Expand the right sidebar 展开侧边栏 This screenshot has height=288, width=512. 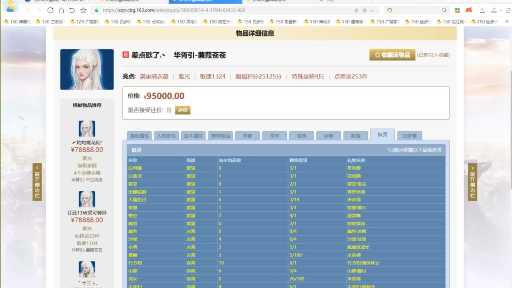click(x=472, y=182)
